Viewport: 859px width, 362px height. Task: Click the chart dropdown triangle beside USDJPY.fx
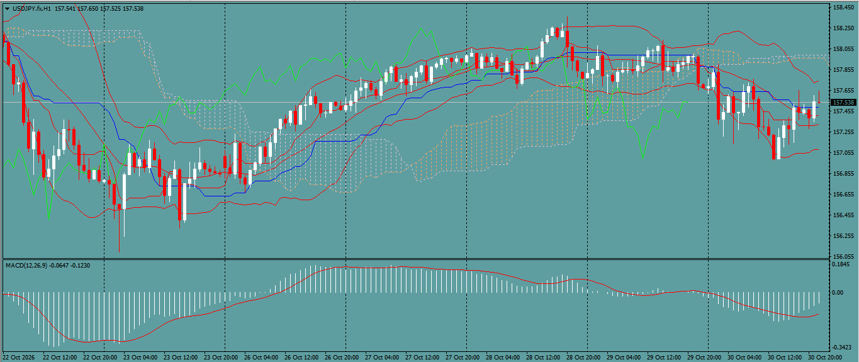pos(7,8)
